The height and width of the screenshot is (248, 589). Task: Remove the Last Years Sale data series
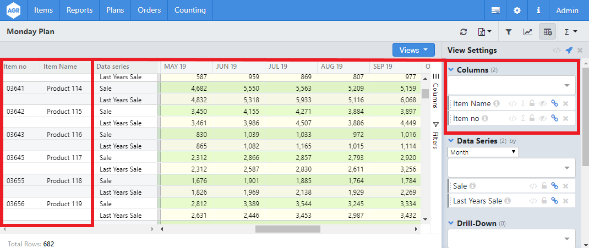coord(565,201)
